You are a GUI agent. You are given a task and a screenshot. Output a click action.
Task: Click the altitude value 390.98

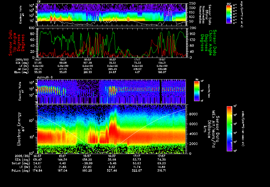(162, 69)
